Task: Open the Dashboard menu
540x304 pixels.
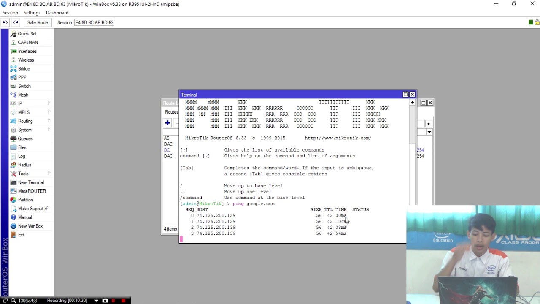Action: point(57,13)
